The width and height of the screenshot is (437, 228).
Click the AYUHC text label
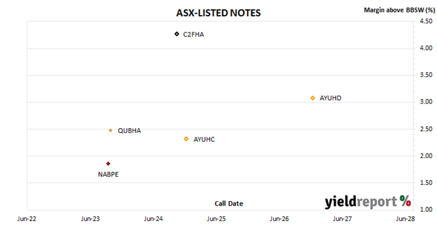click(x=204, y=139)
